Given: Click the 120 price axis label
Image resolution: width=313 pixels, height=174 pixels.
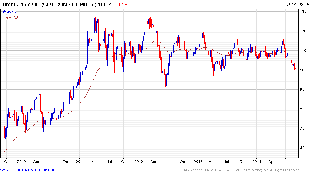Looking at the screenshot, I should [303, 31].
